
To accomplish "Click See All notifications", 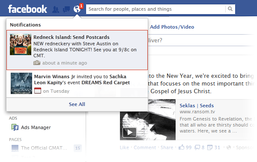I will point(77,104).
